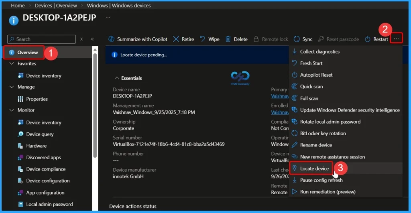Open ellipsis beside DESKTOP-1A2PEJP title
The width and height of the screenshot is (411, 213).
[x=108, y=18]
